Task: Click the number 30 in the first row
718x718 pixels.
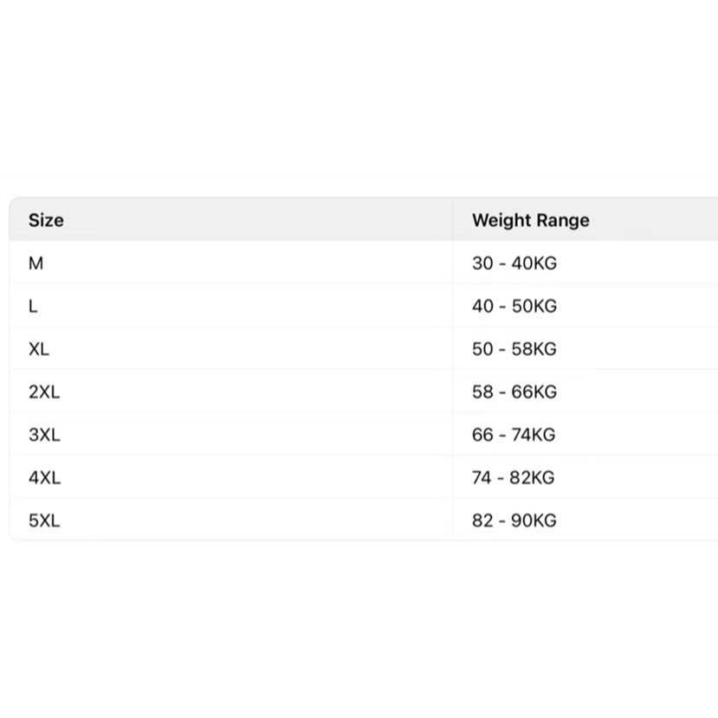Action: tap(482, 263)
